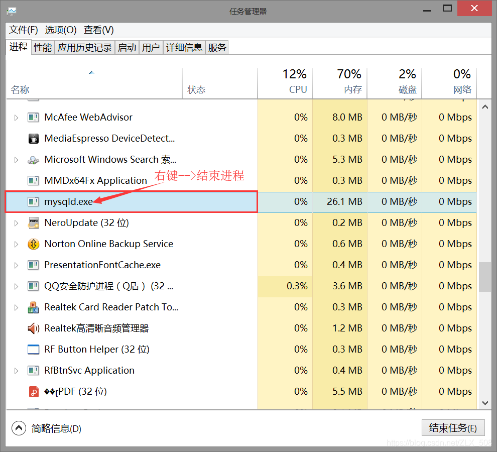Expand the Norton Online Backup Service group
Screen dimensions: 497x452
[16, 244]
